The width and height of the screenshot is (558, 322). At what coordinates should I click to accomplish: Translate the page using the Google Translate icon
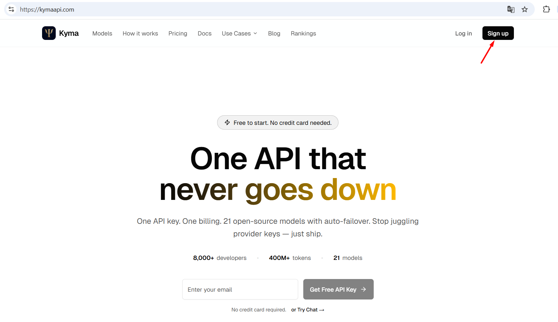coord(511,9)
